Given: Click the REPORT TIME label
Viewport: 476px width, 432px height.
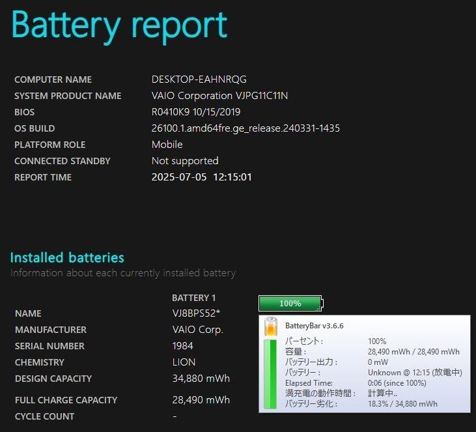Looking at the screenshot, I should [x=43, y=177].
